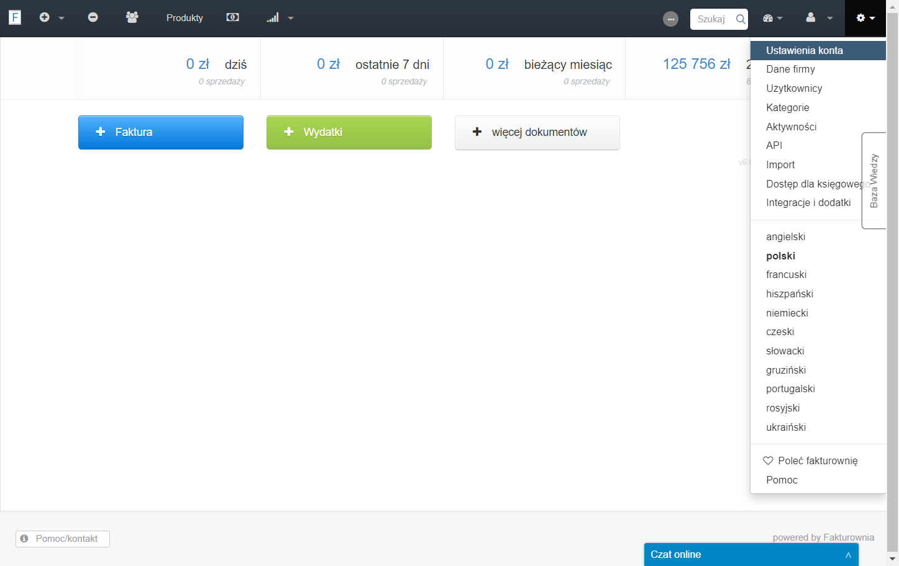Open the payments banknote icon

pos(233,17)
